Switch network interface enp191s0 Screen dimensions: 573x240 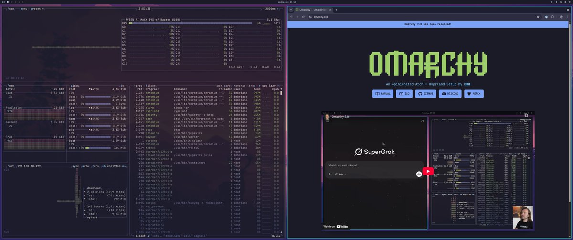click(113, 166)
